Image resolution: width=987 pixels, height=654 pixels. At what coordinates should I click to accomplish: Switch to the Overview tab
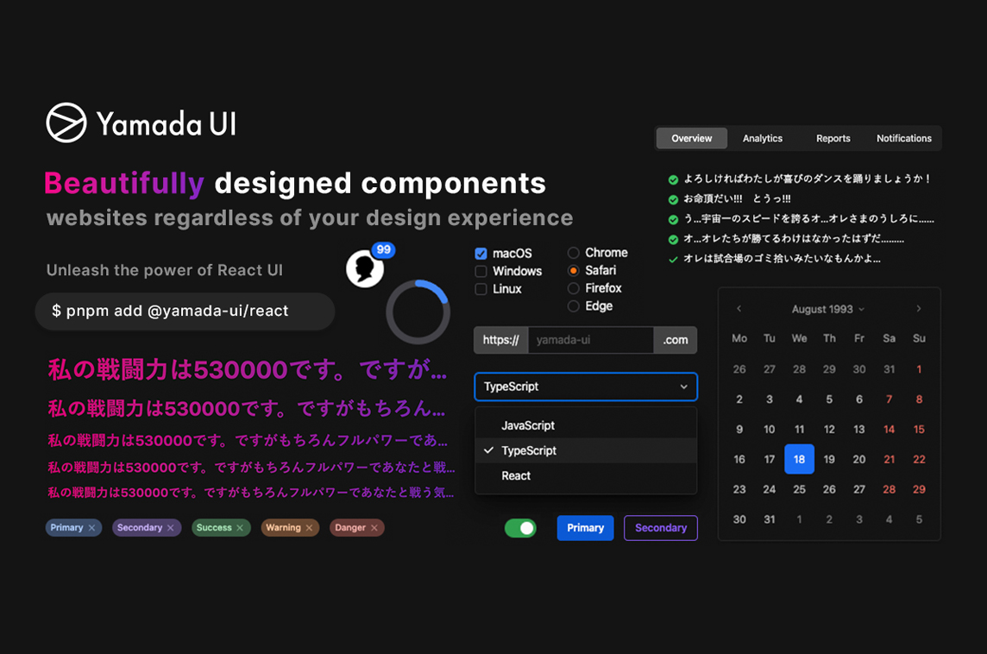[x=692, y=139]
